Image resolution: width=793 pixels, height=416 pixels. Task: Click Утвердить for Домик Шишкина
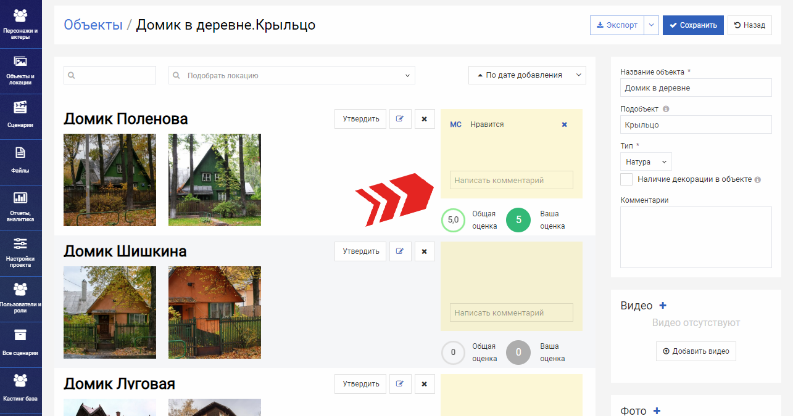click(360, 251)
